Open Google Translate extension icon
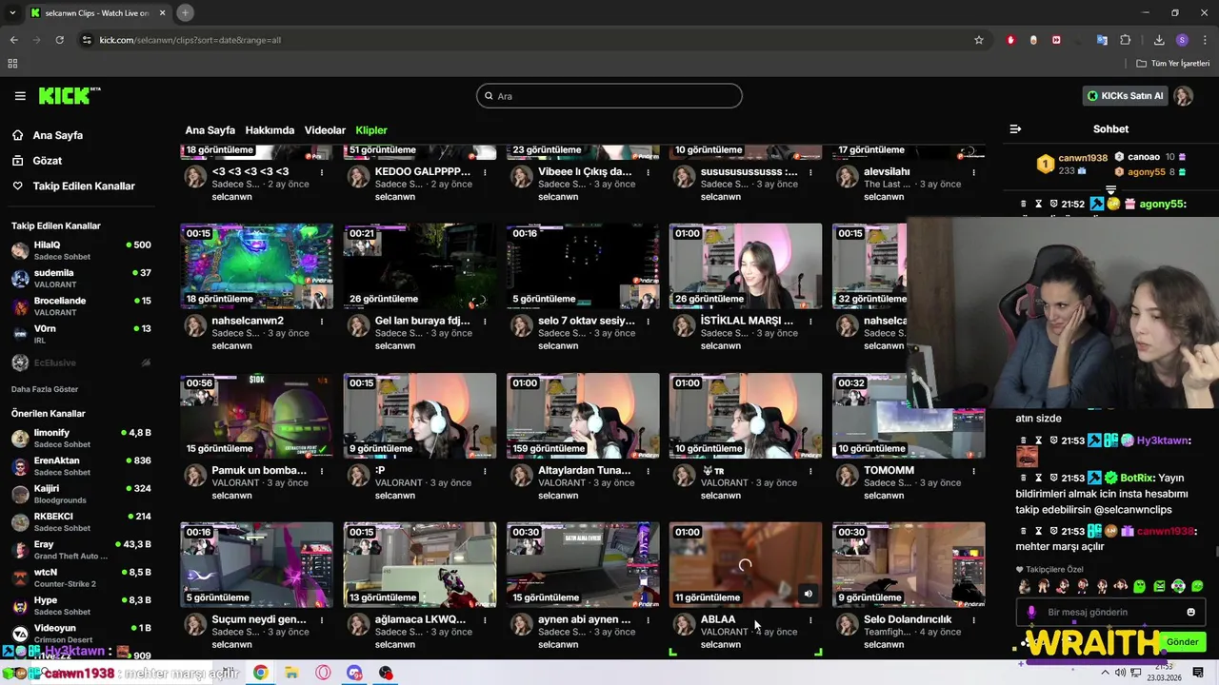This screenshot has height=685, width=1219. 1102,40
